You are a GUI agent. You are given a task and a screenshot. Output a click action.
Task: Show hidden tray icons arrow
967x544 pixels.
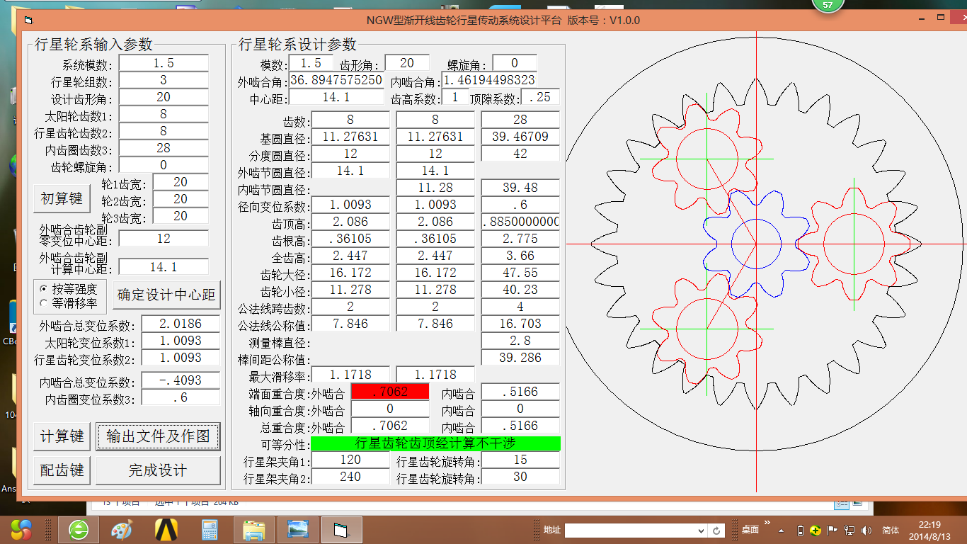(x=782, y=530)
